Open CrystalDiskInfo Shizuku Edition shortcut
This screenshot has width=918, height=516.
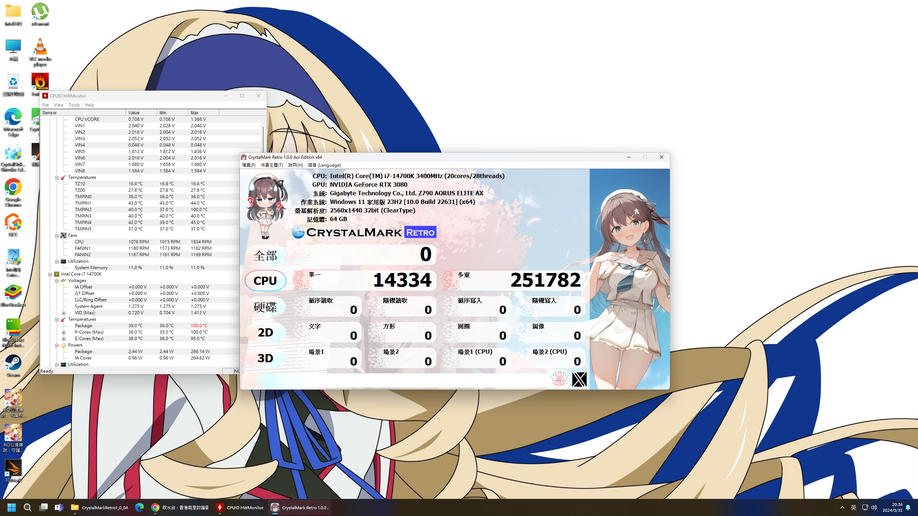[13, 158]
